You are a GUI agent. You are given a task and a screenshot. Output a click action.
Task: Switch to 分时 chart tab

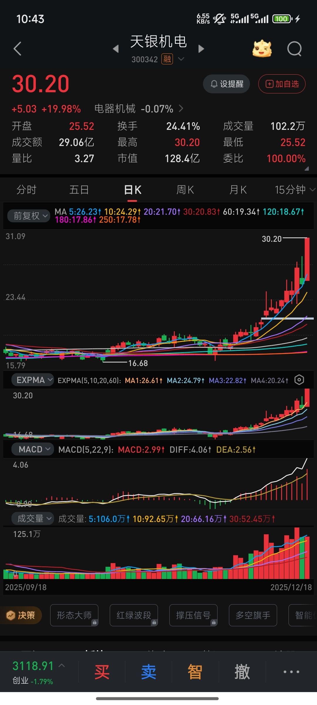(26, 190)
